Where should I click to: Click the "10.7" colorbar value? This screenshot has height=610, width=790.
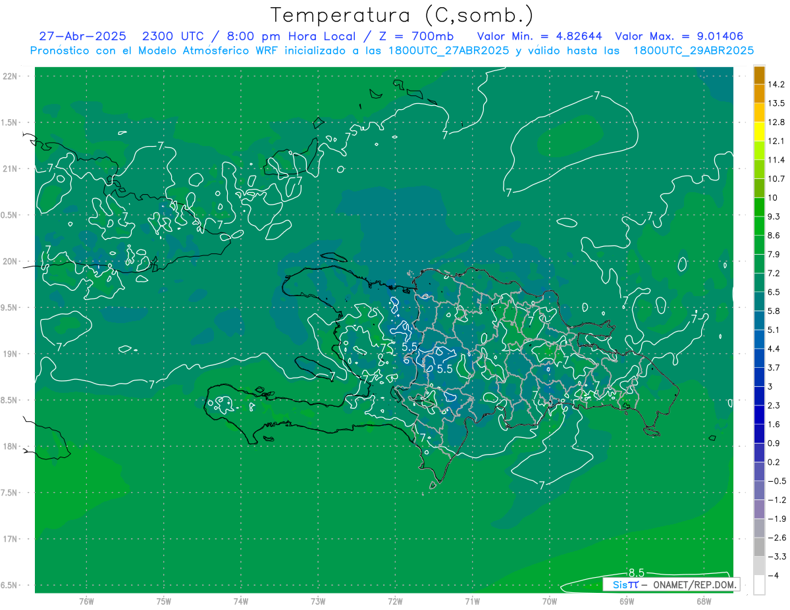pos(777,179)
